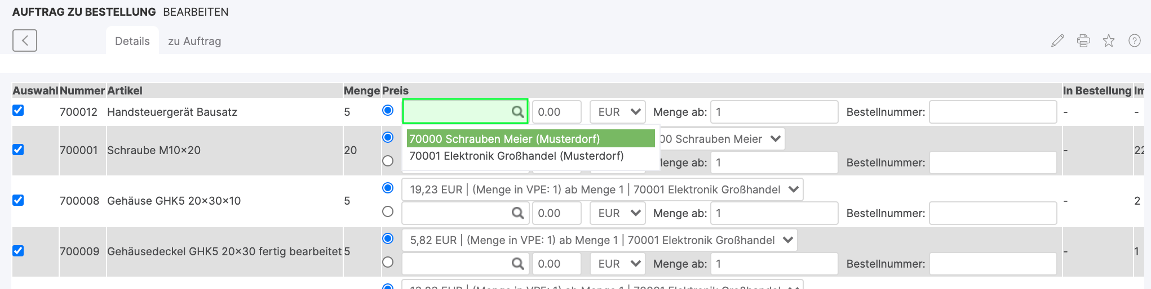
Task: Click the back arrow button
Action: point(25,40)
